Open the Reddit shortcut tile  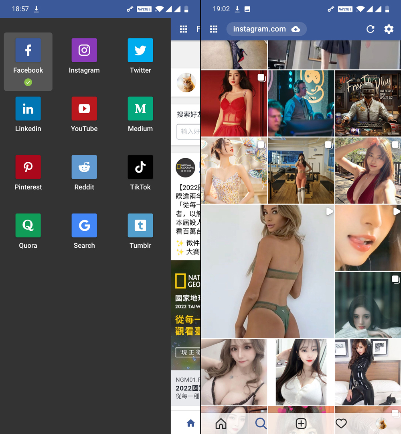(84, 173)
